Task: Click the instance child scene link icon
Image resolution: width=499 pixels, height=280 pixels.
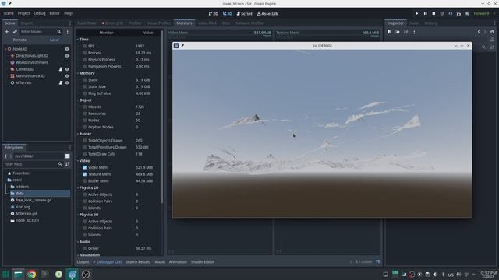Action: click(15, 32)
